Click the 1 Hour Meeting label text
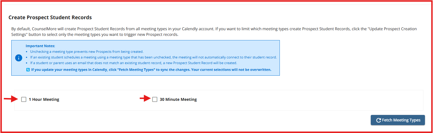 click(44, 99)
